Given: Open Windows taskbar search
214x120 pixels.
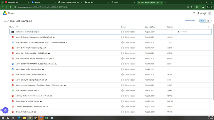Looking at the screenshot, I should coord(8,118).
